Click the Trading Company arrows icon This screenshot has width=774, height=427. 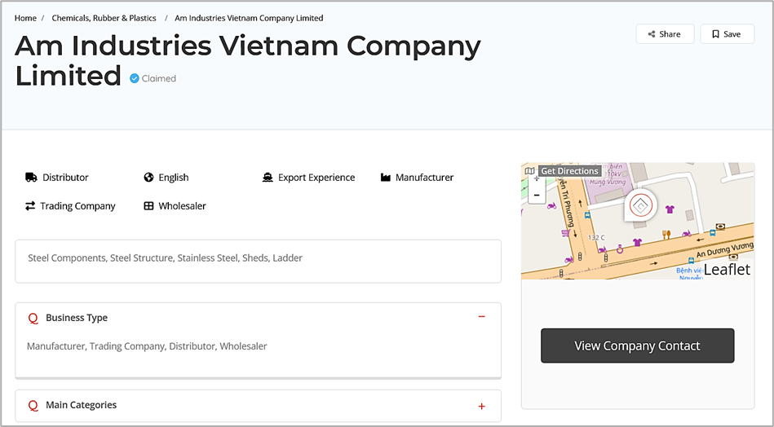[30, 206]
